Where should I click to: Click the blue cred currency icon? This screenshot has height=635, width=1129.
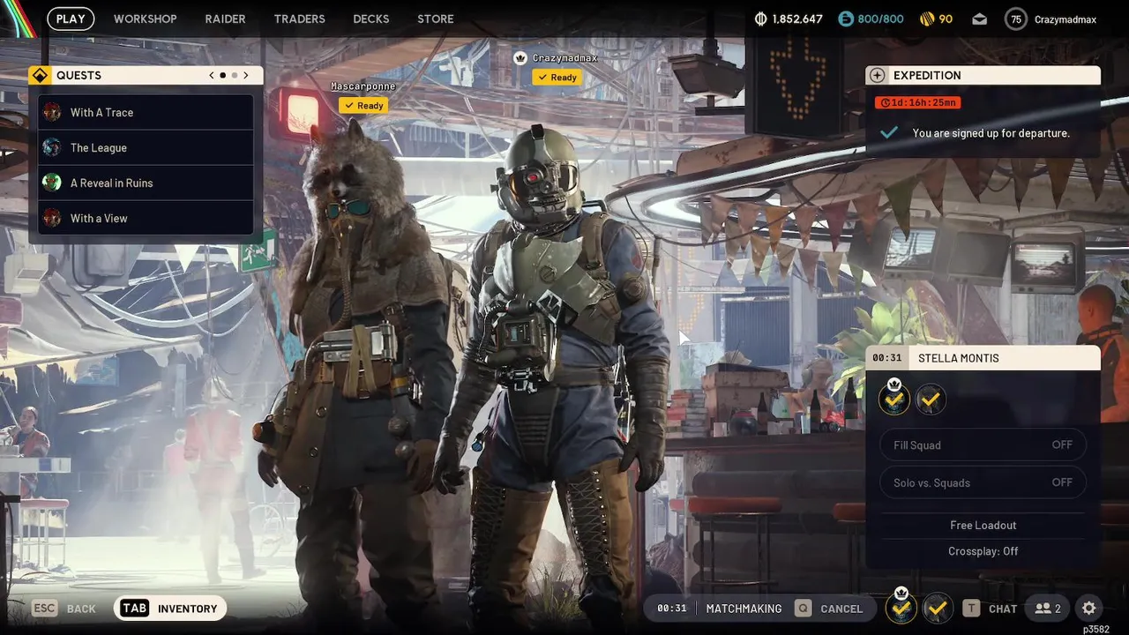[846, 19]
